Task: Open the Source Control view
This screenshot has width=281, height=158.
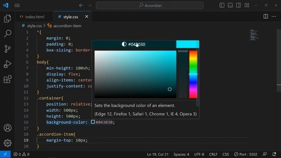Action: coord(7,49)
